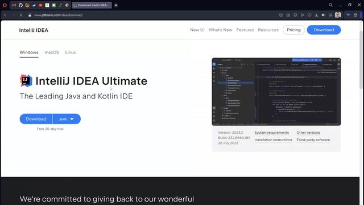Click the header Download button
The height and width of the screenshot is (205, 364).
click(324, 30)
